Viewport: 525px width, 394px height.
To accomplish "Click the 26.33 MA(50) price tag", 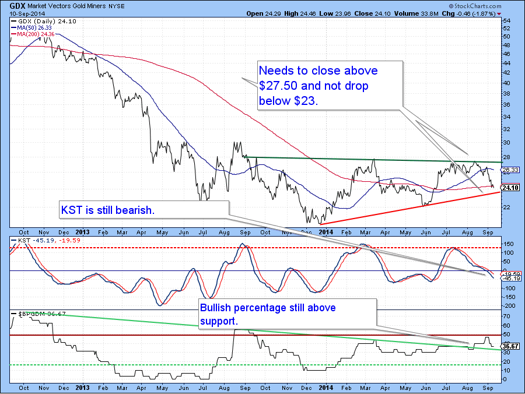I will click(x=510, y=170).
